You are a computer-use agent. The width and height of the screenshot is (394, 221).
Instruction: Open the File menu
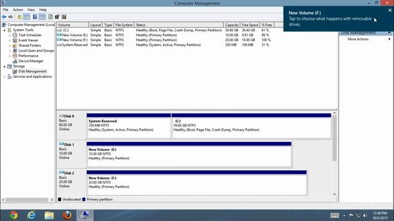[6, 10]
